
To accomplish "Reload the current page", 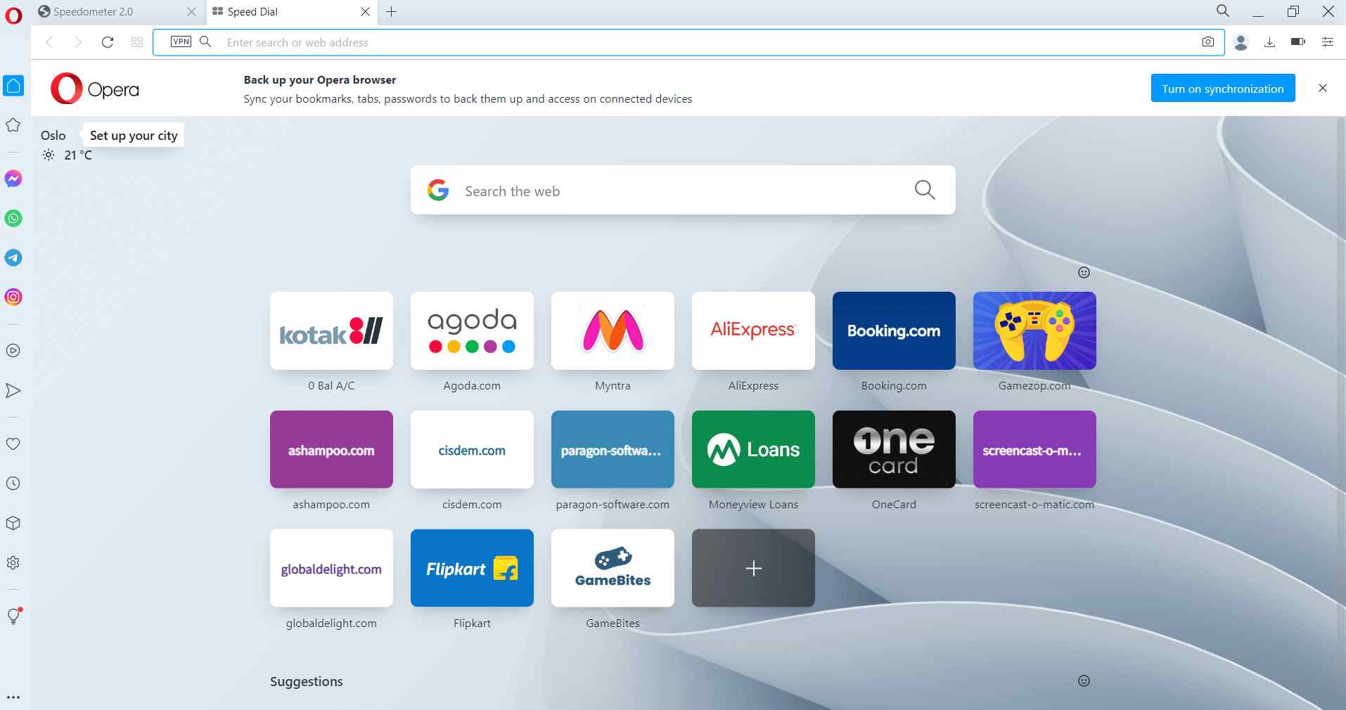I will pyautogui.click(x=108, y=42).
